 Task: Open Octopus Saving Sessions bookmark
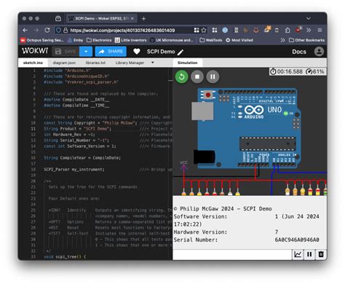(x=42, y=40)
